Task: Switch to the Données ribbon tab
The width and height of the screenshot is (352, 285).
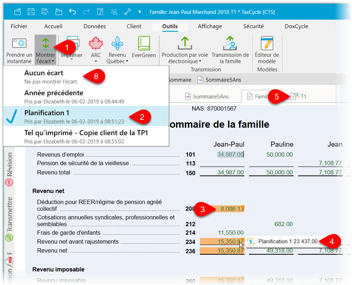Action: click(95, 26)
